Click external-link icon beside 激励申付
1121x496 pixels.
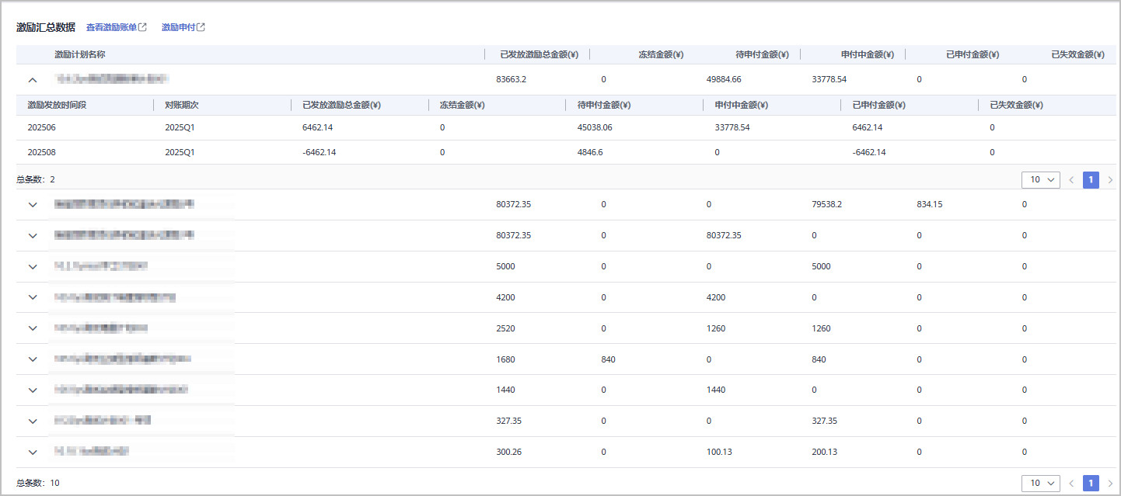tap(201, 27)
